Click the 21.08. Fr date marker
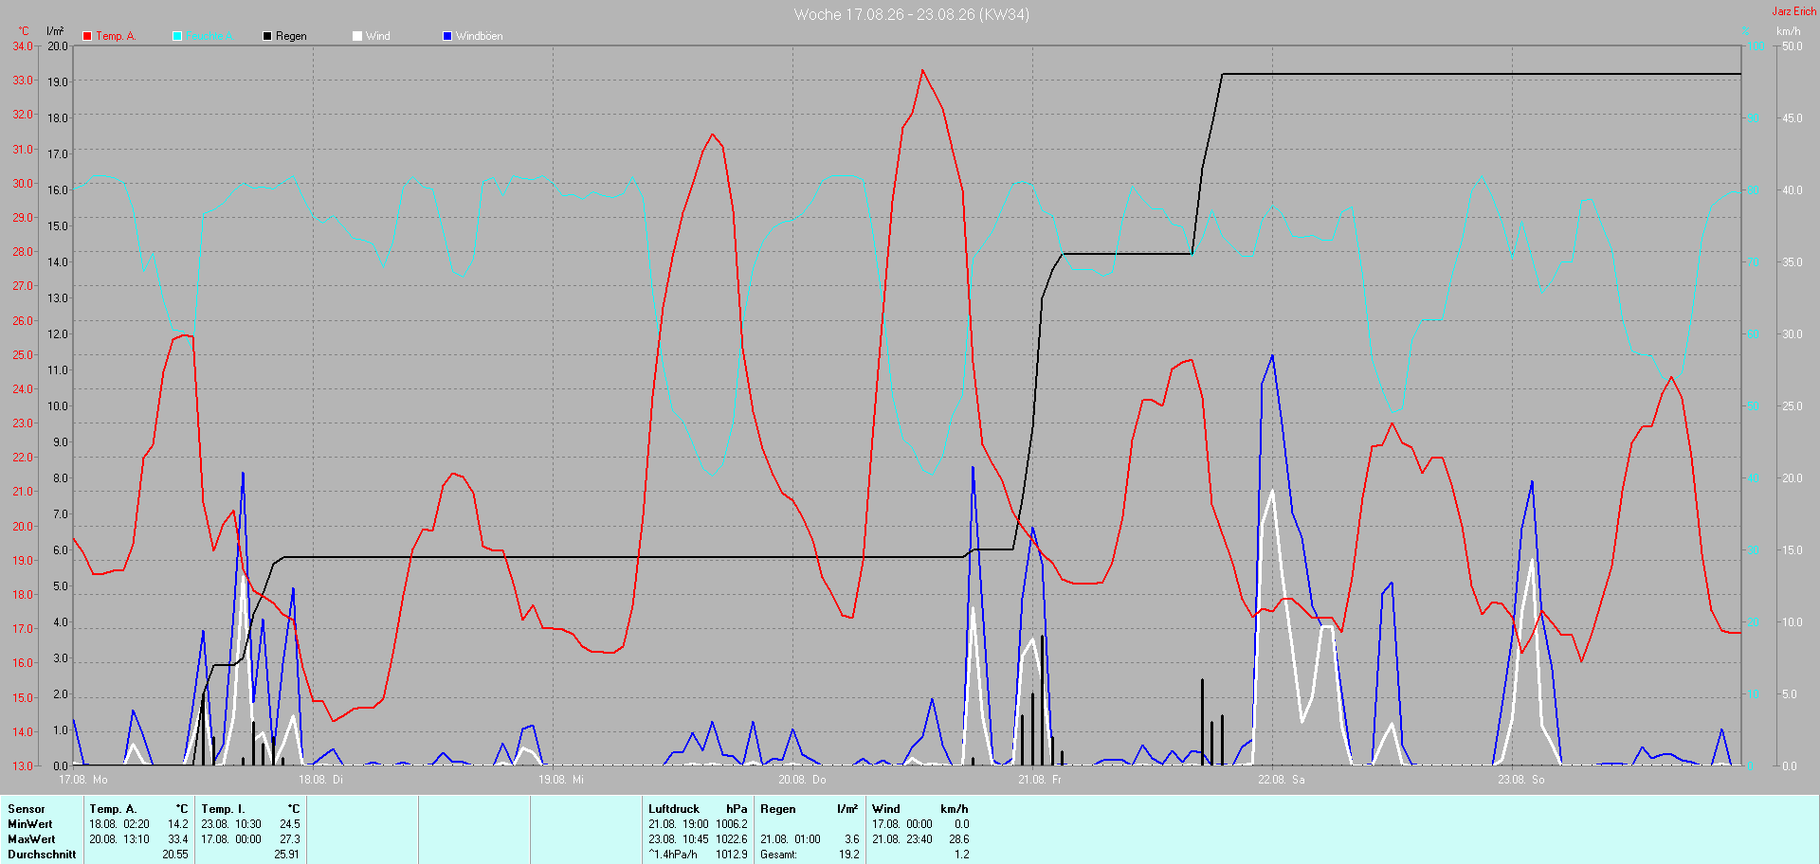 click(x=1040, y=780)
